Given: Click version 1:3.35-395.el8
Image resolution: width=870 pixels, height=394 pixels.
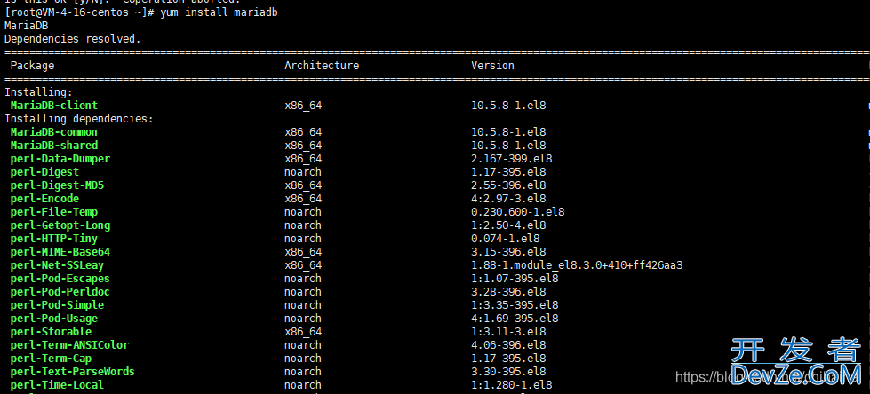Looking at the screenshot, I should pos(515,304).
